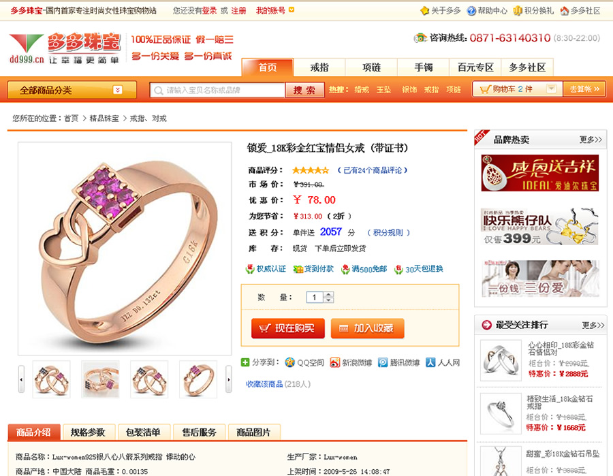
Task: Decrease quantity with stepper down arrow
Action: pos(329,300)
